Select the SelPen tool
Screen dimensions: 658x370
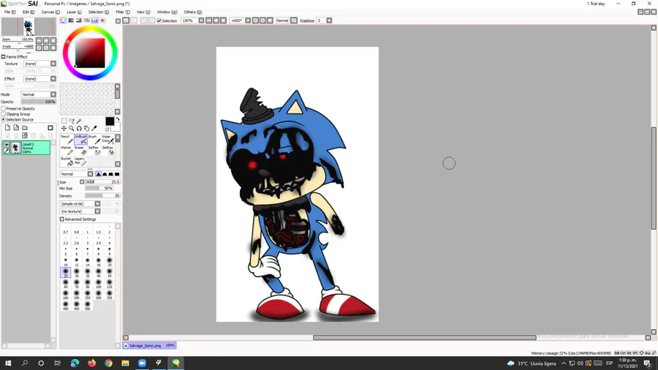point(94,150)
